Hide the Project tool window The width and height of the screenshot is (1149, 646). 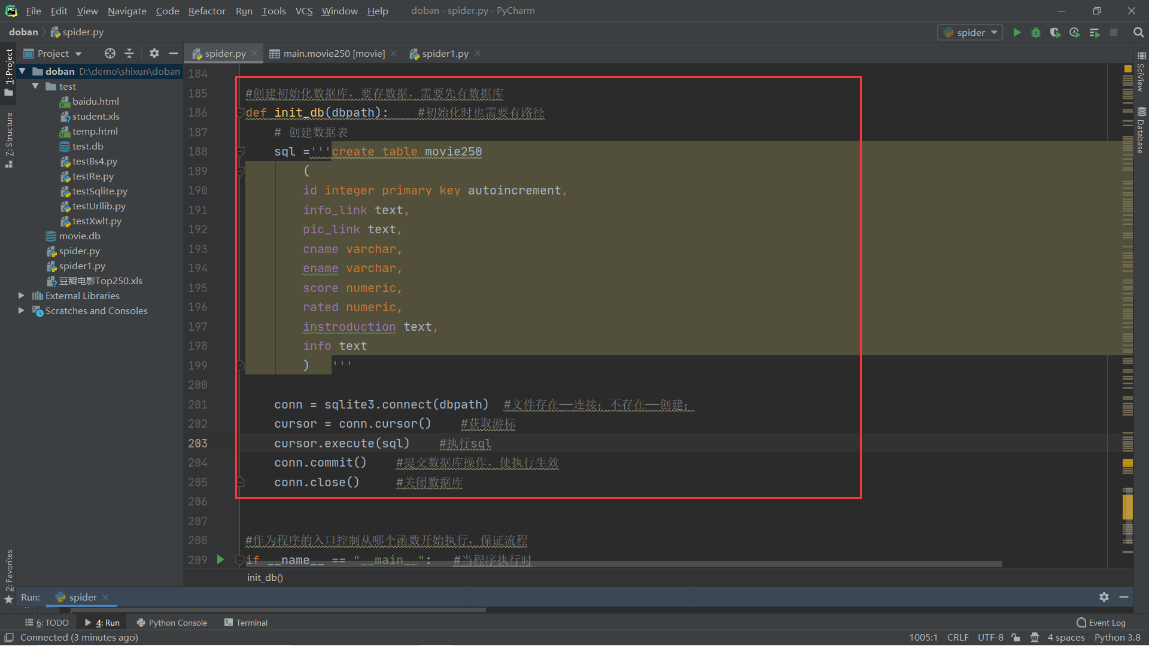coord(174,53)
